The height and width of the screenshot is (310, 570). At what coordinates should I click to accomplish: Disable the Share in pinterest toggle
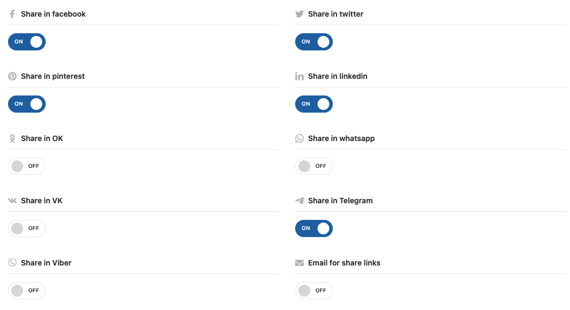pyautogui.click(x=27, y=104)
